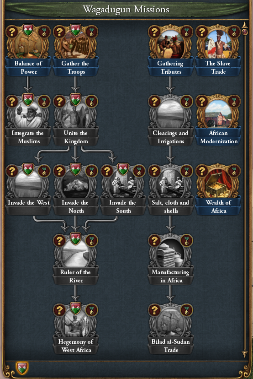
Task: Open The Slave Trade mission picture
Action: point(218,45)
